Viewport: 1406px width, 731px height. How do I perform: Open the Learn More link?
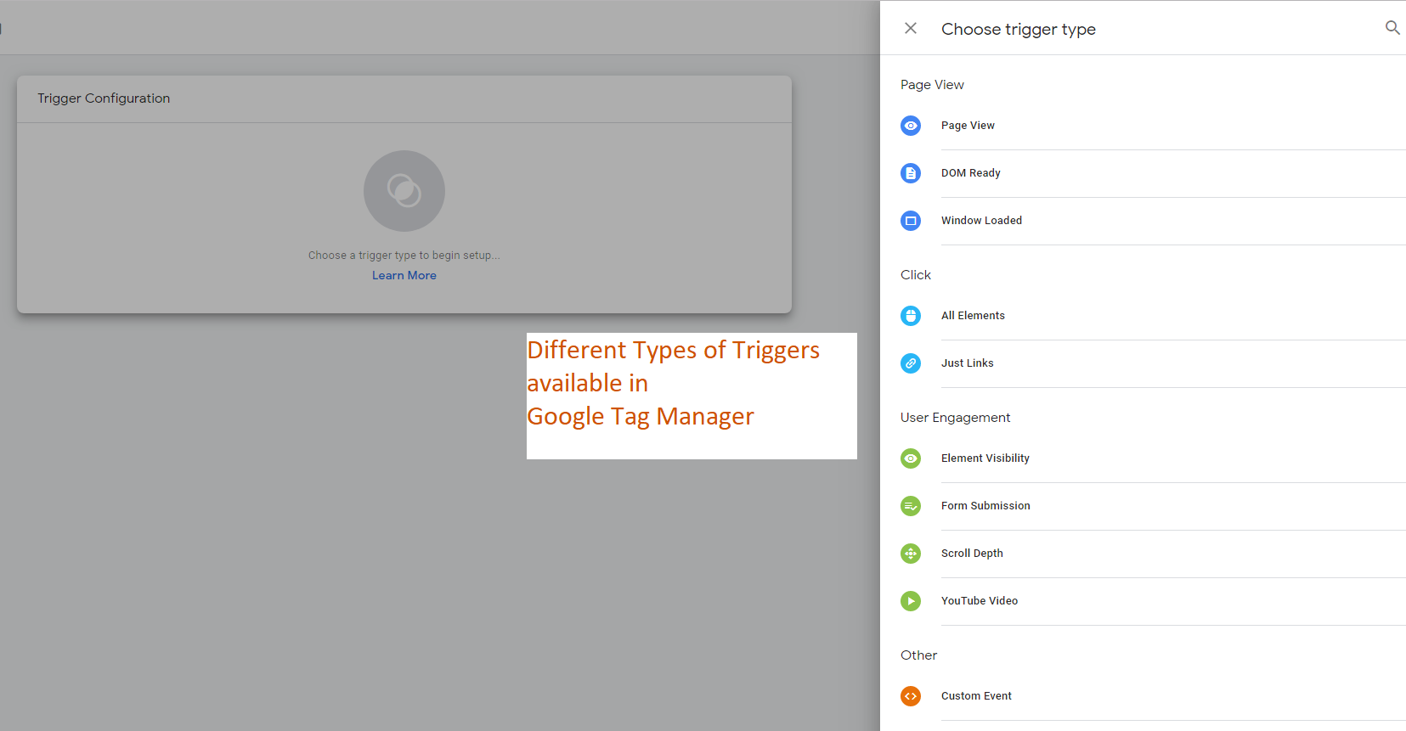(404, 275)
